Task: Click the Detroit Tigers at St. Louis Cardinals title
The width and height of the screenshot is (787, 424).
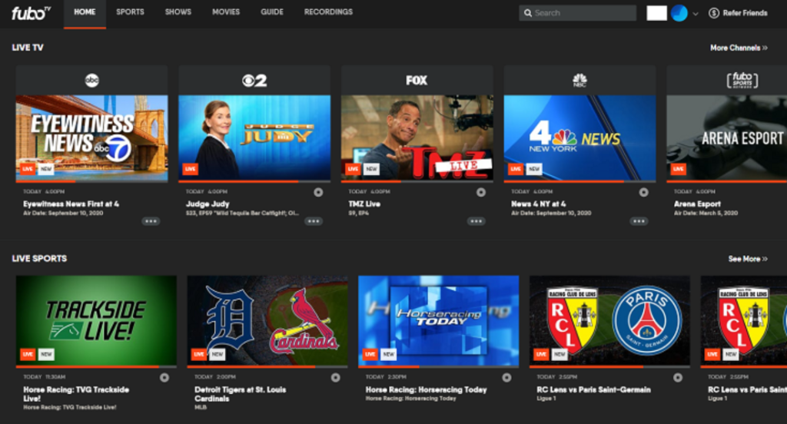Action: point(241,394)
